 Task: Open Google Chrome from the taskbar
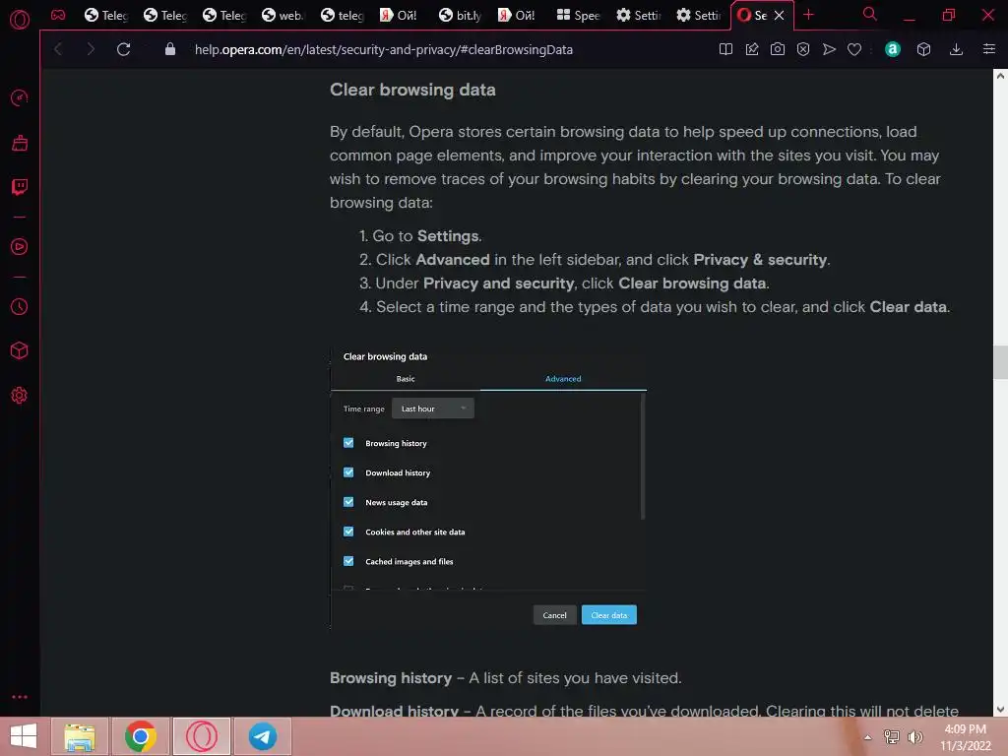click(141, 736)
